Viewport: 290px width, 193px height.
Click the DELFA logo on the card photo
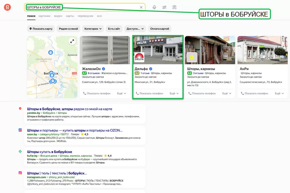pyautogui.click(x=139, y=57)
